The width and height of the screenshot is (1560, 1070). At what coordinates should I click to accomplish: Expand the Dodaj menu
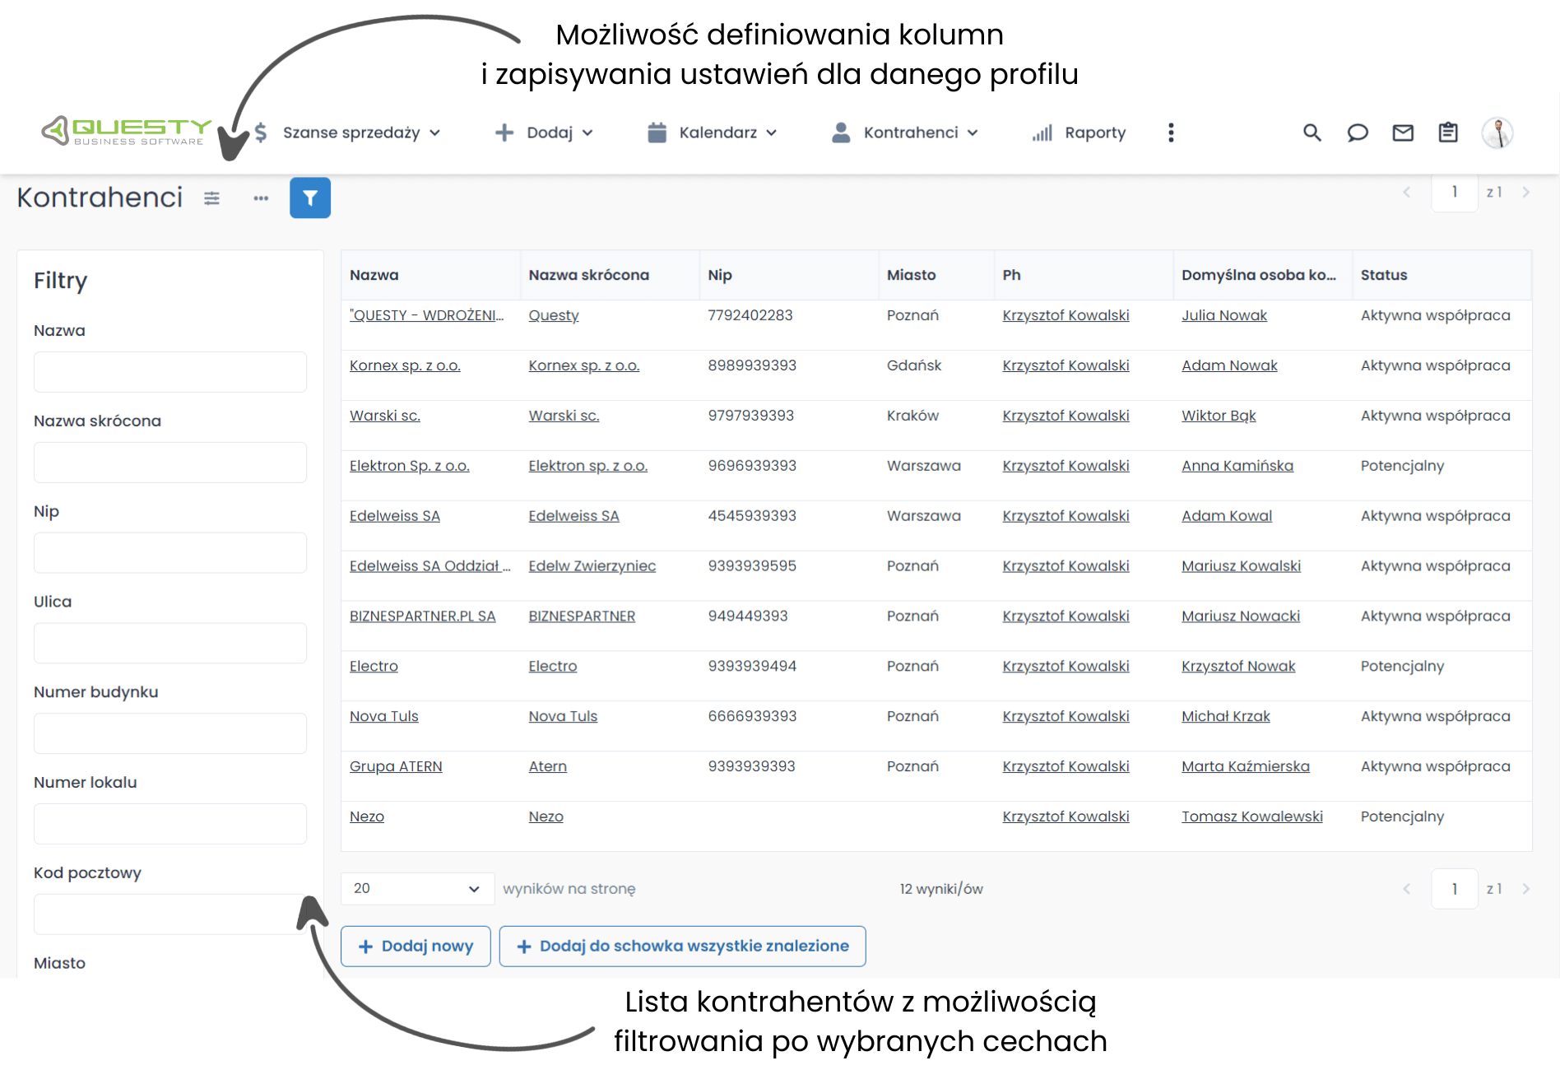tap(544, 133)
